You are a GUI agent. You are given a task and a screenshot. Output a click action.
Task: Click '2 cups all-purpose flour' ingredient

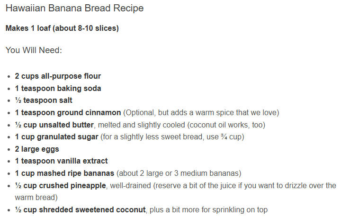[58, 76]
